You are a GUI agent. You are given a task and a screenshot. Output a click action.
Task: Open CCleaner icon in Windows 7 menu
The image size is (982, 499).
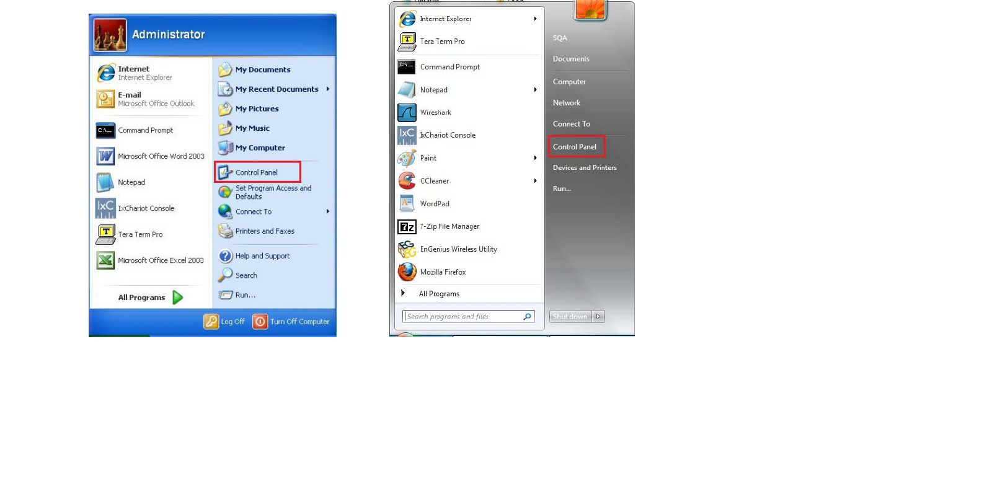pos(407,180)
